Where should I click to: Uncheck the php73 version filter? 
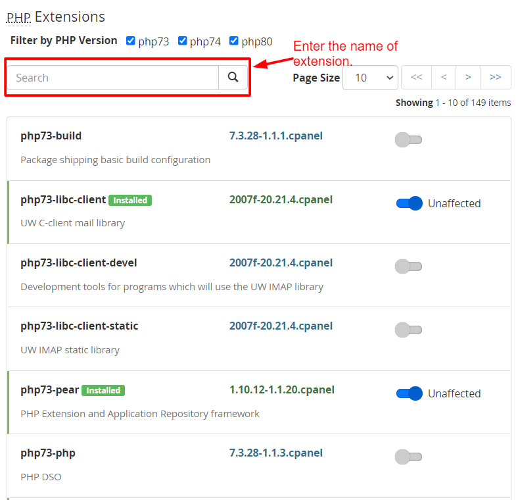tap(131, 41)
